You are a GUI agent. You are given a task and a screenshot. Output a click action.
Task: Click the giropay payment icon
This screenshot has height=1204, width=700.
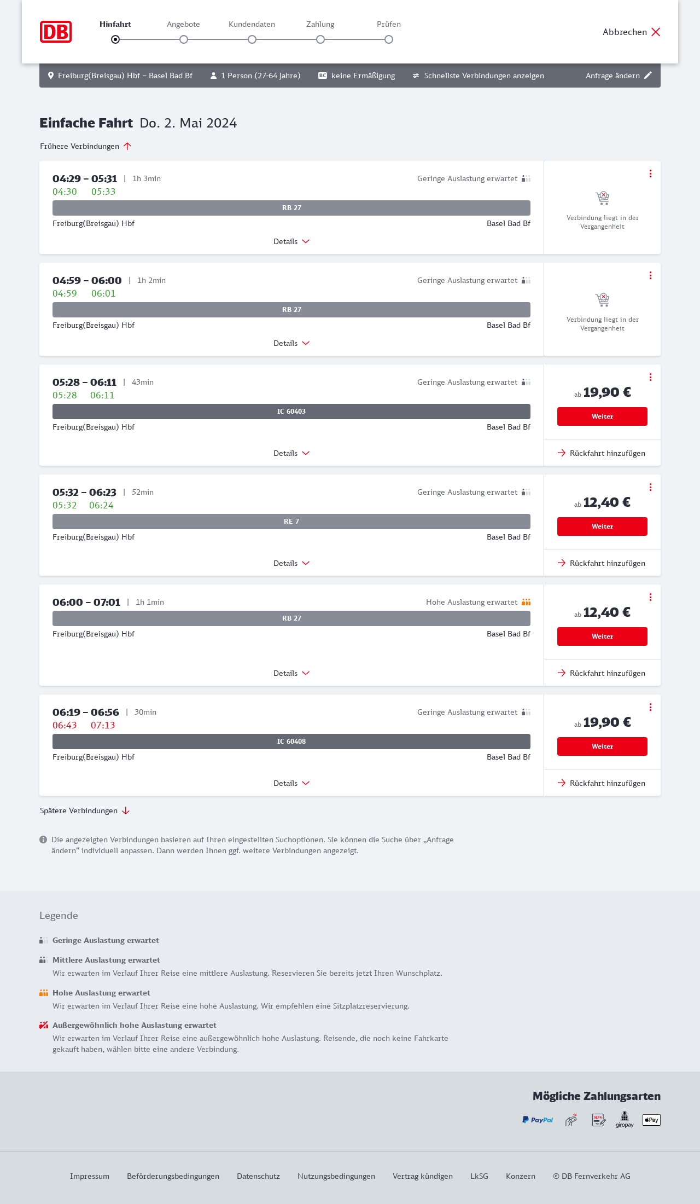pos(625,1120)
